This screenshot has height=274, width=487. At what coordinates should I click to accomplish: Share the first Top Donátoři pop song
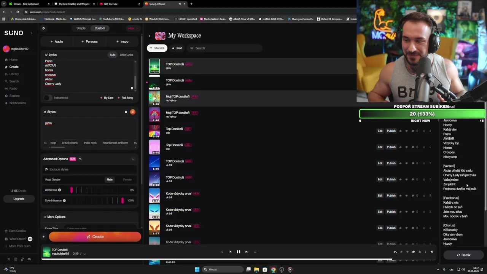[x=424, y=131]
